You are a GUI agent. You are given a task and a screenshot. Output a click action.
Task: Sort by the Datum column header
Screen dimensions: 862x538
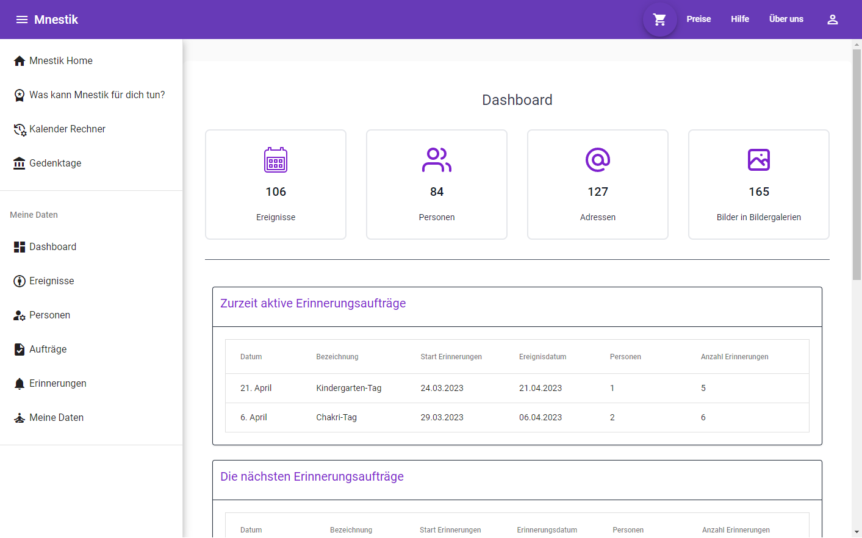pyautogui.click(x=251, y=357)
